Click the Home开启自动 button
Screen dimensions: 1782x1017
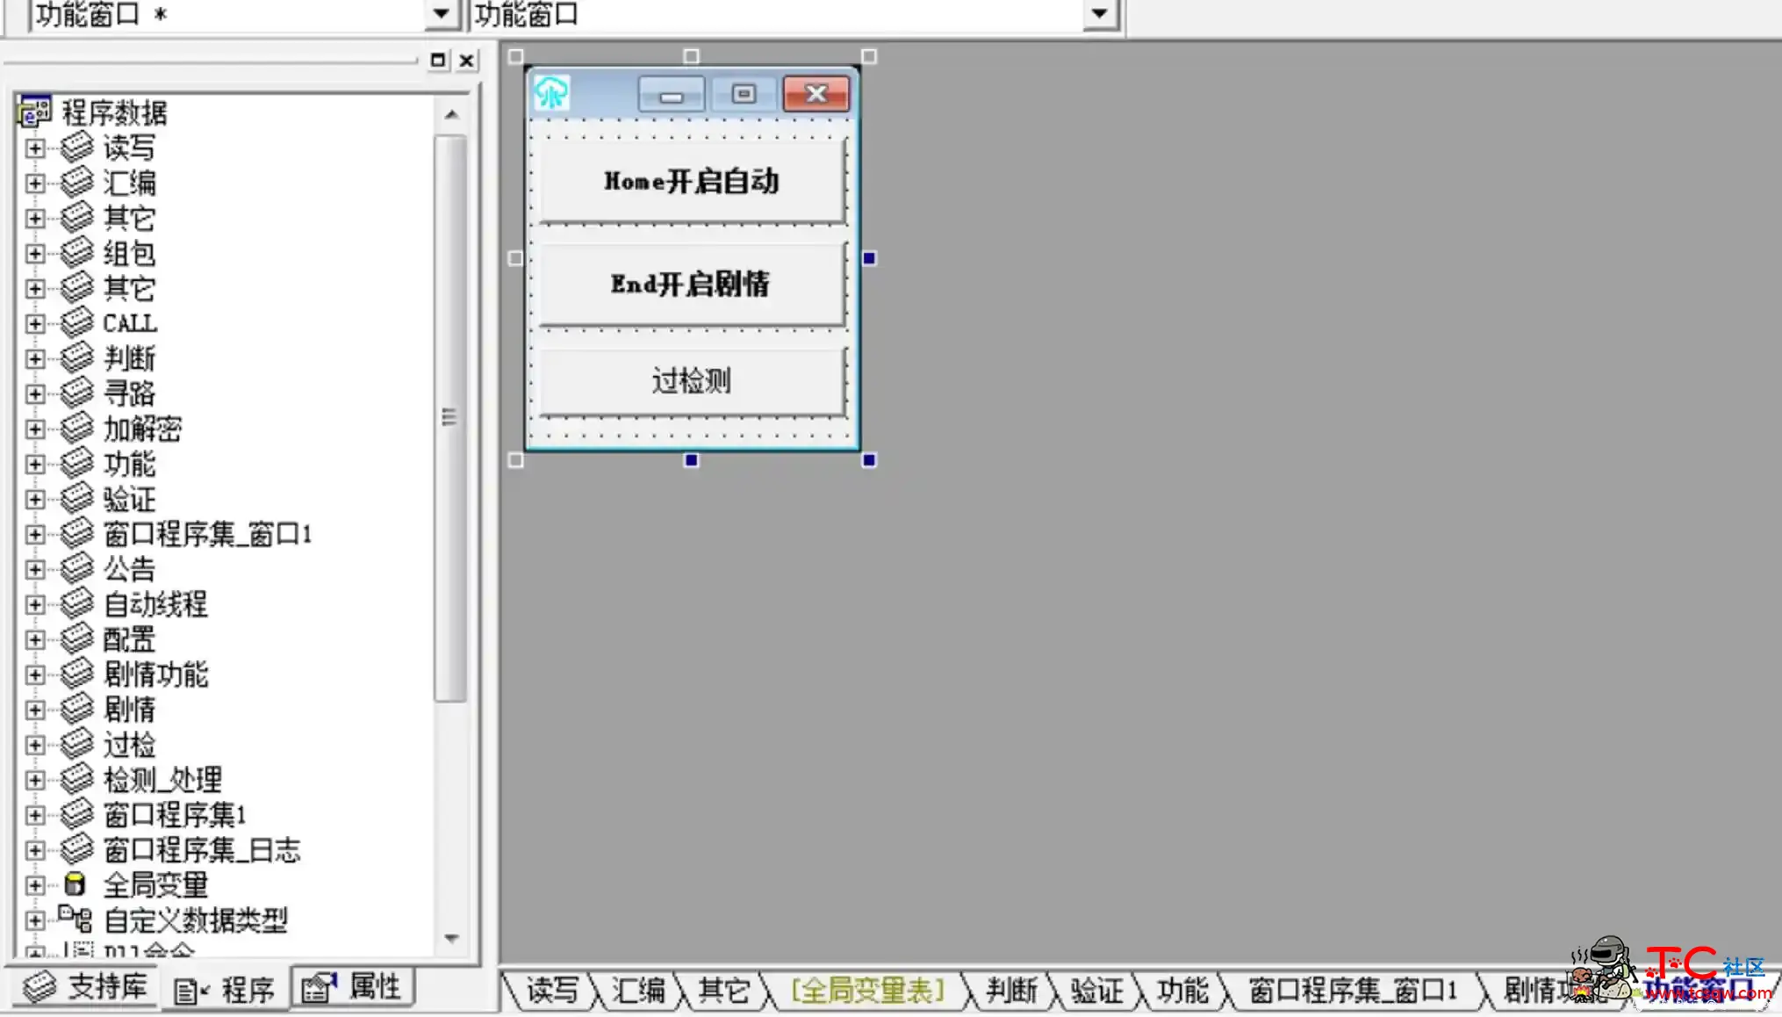point(690,181)
